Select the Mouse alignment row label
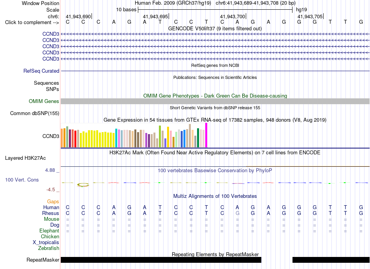The image size is (370, 269). point(51,219)
